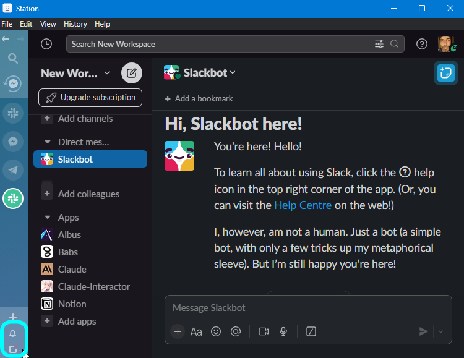
Task: Toggle text formatting with Aa icon
Action: pyautogui.click(x=196, y=331)
